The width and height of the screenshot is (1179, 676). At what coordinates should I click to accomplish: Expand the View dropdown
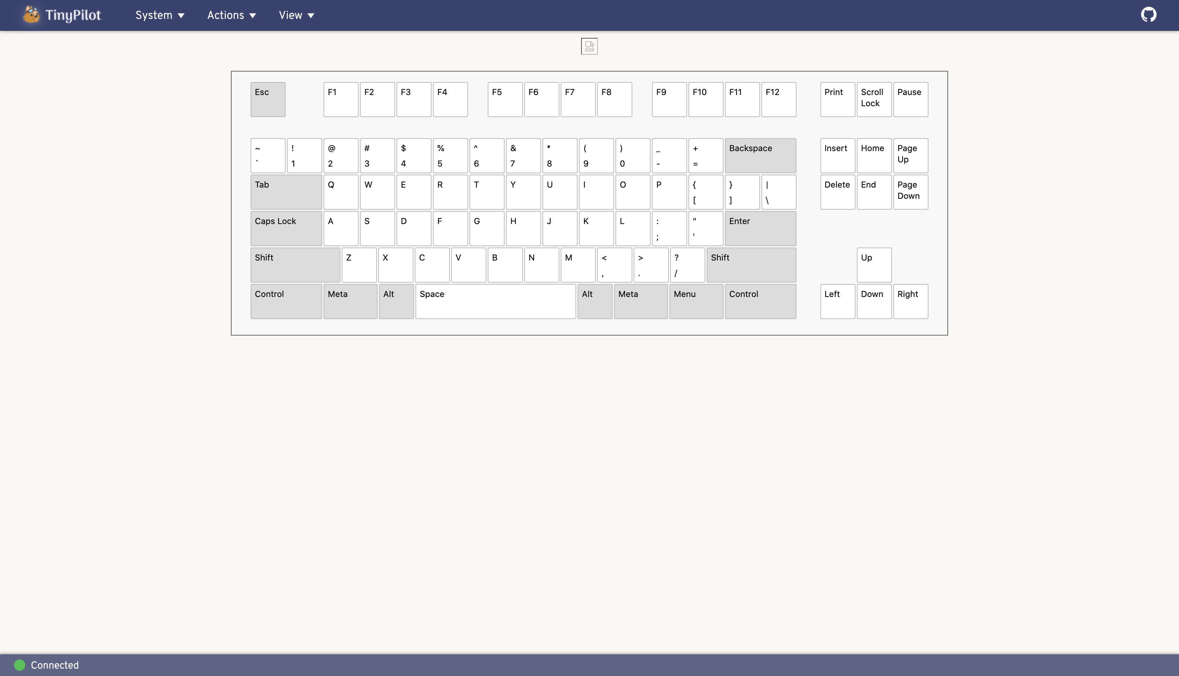pos(296,15)
